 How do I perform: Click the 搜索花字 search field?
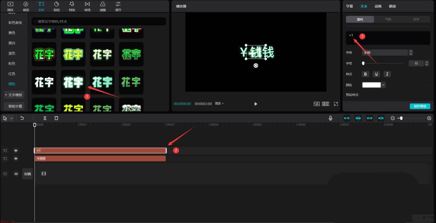[99, 21]
